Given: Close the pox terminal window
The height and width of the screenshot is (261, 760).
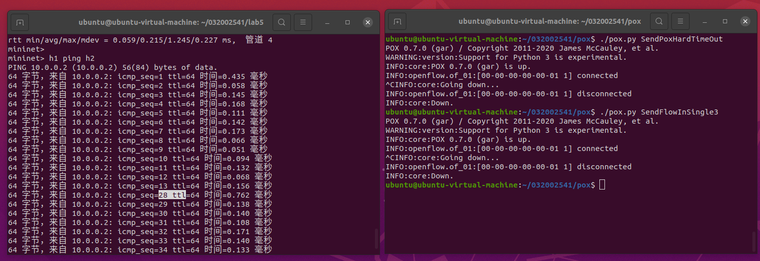Looking at the screenshot, I should coord(745,22).
